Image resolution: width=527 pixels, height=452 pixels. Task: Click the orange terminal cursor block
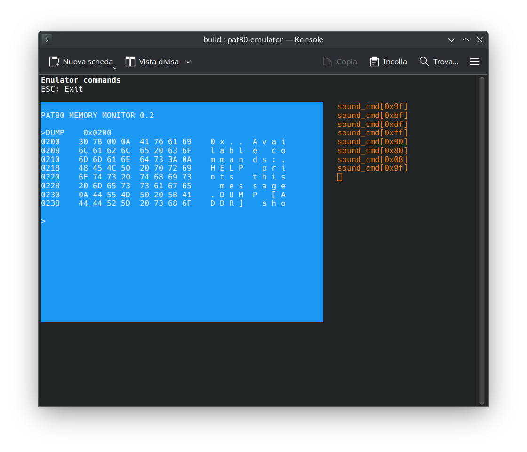(x=340, y=177)
